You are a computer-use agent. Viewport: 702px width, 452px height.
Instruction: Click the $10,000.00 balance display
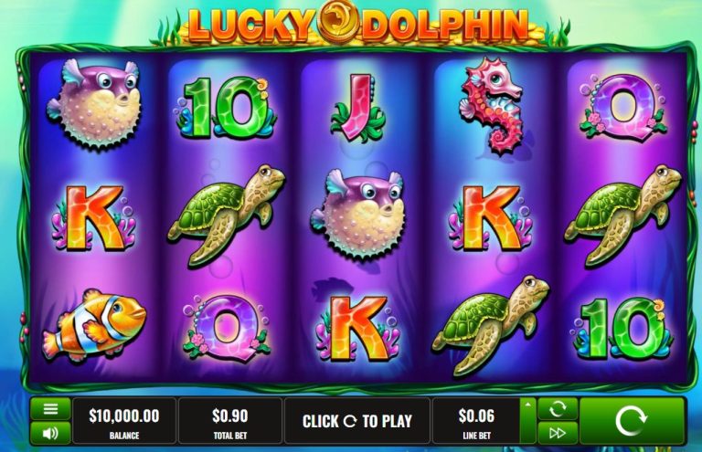point(124,421)
